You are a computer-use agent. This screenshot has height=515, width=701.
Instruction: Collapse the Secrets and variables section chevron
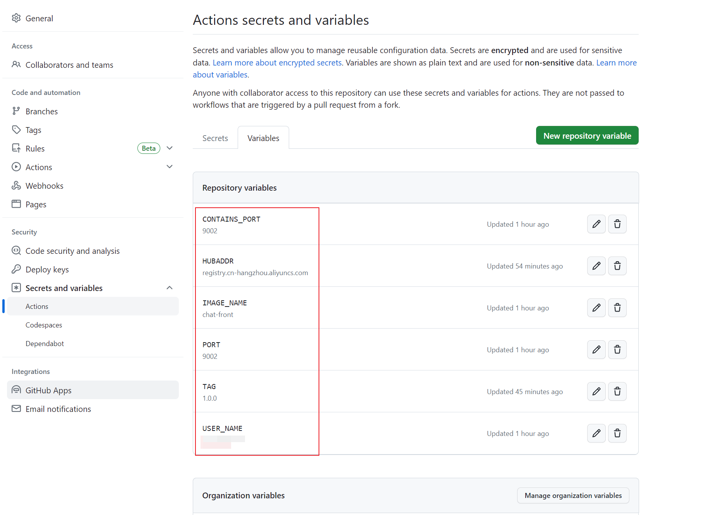click(x=170, y=288)
